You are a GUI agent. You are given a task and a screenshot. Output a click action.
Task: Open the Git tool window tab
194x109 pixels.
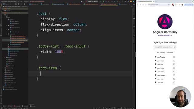pos(4,106)
